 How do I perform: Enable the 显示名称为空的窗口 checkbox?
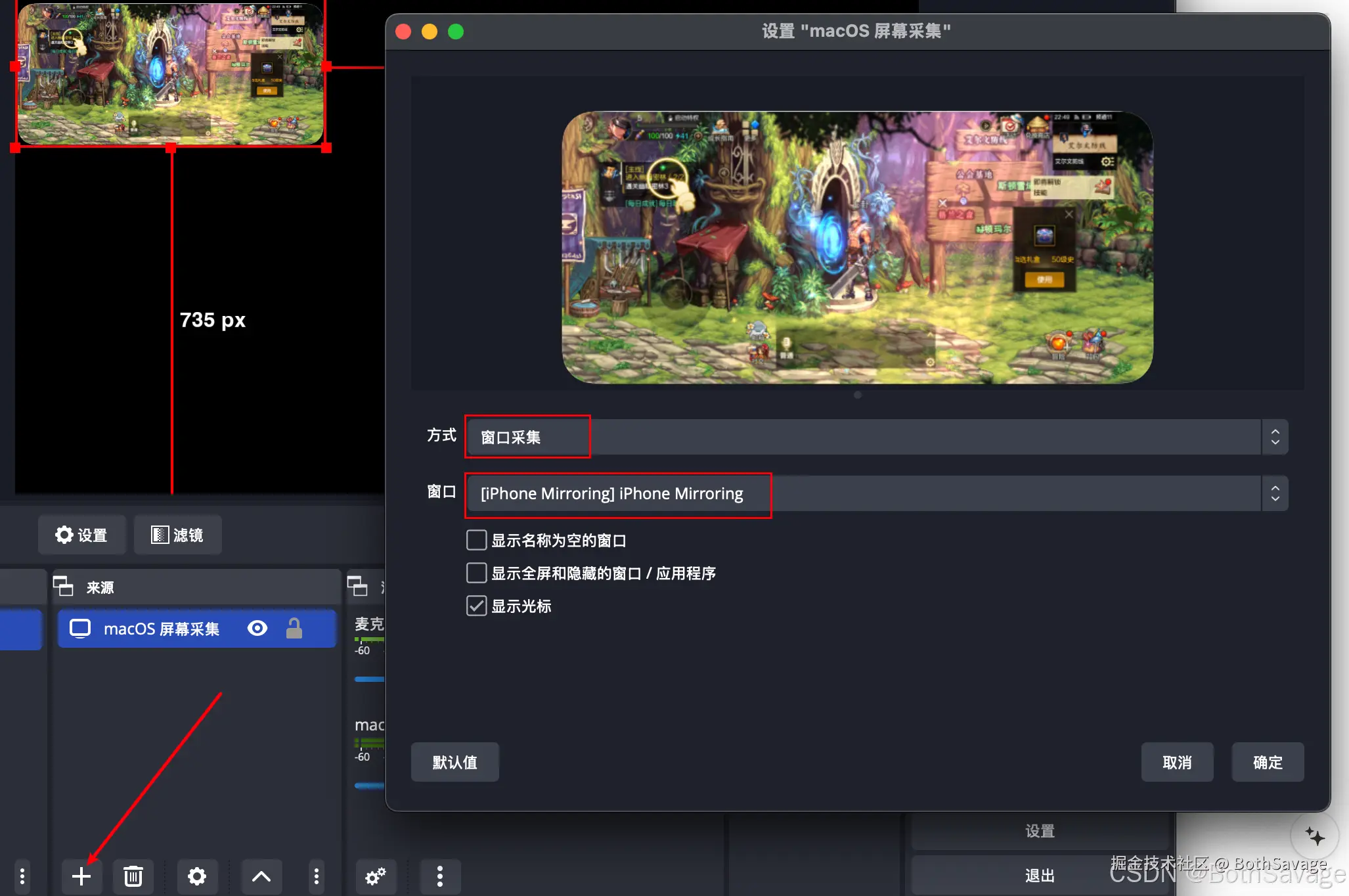click(476, 540)
